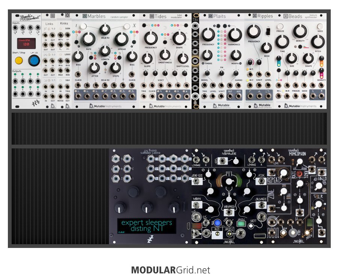
Task: Click the Beads quality color bars icon
Action: coord(306,47)
